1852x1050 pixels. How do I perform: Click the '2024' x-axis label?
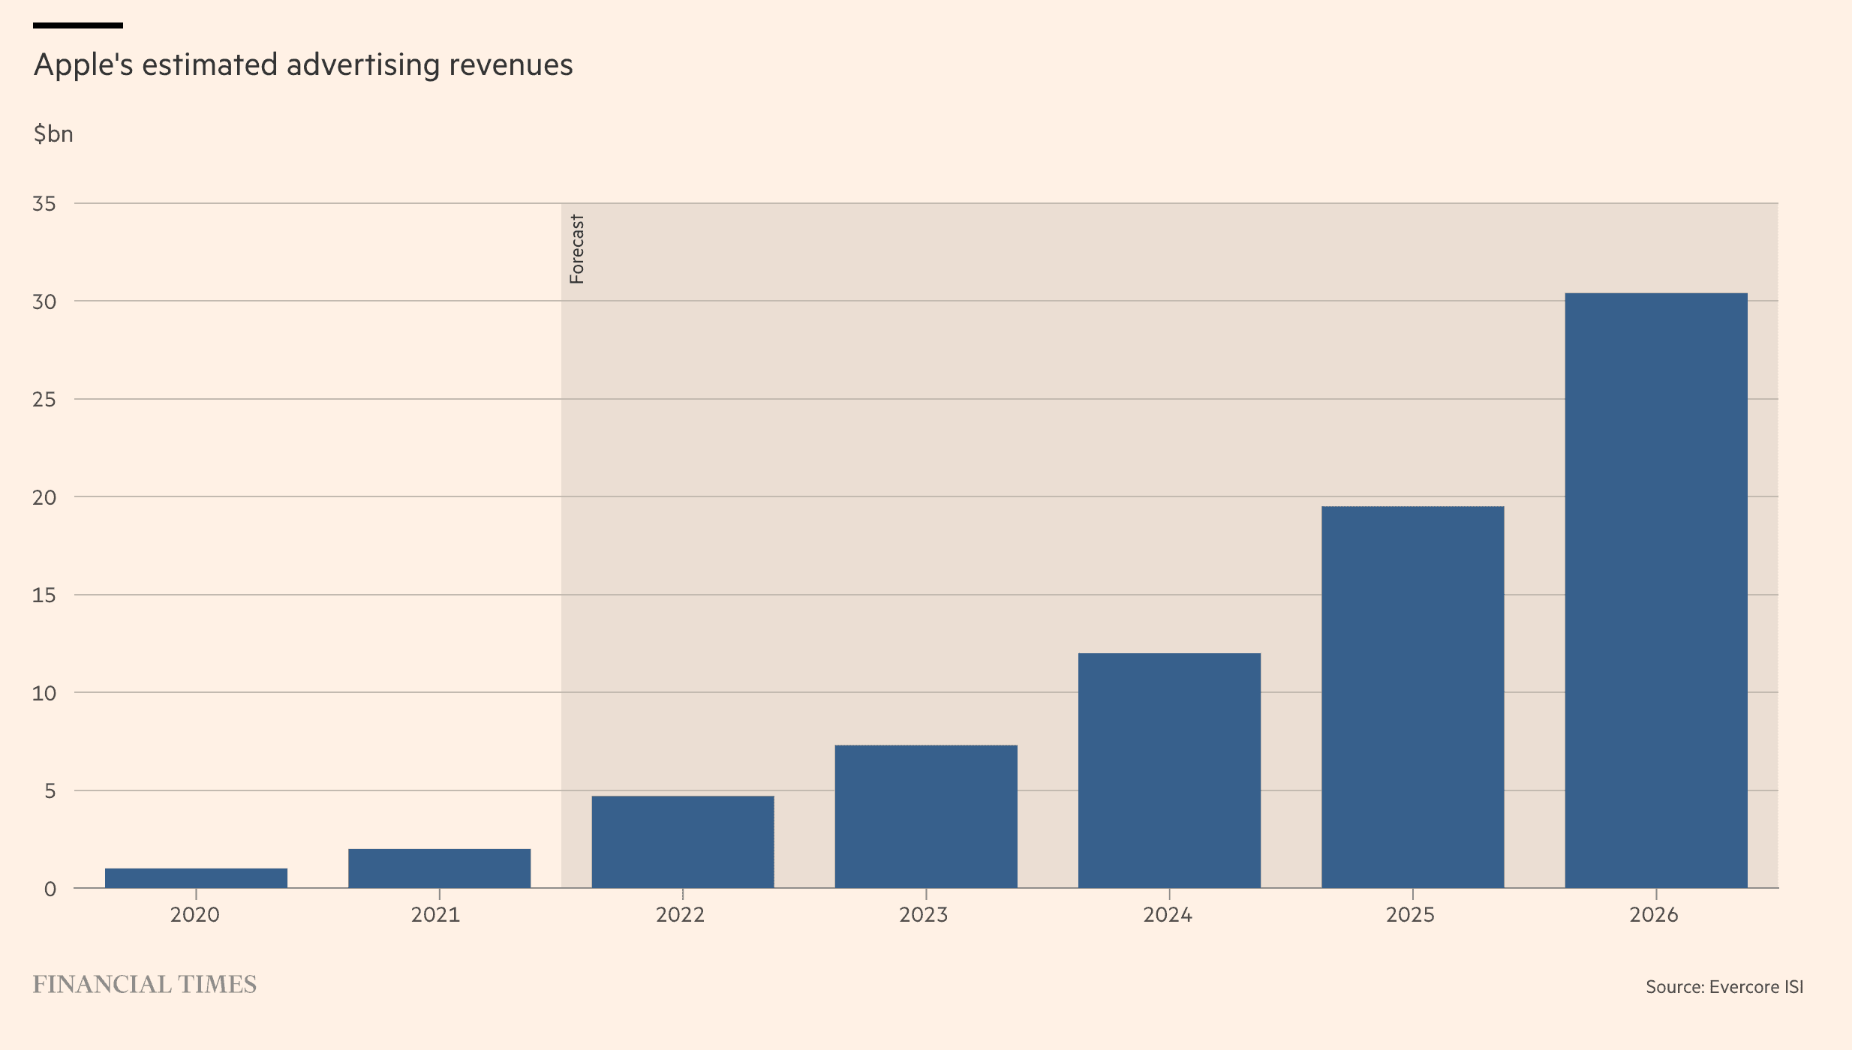pos(1168,915)
